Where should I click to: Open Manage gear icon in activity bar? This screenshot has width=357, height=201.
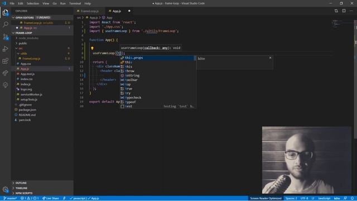(6, 190)
